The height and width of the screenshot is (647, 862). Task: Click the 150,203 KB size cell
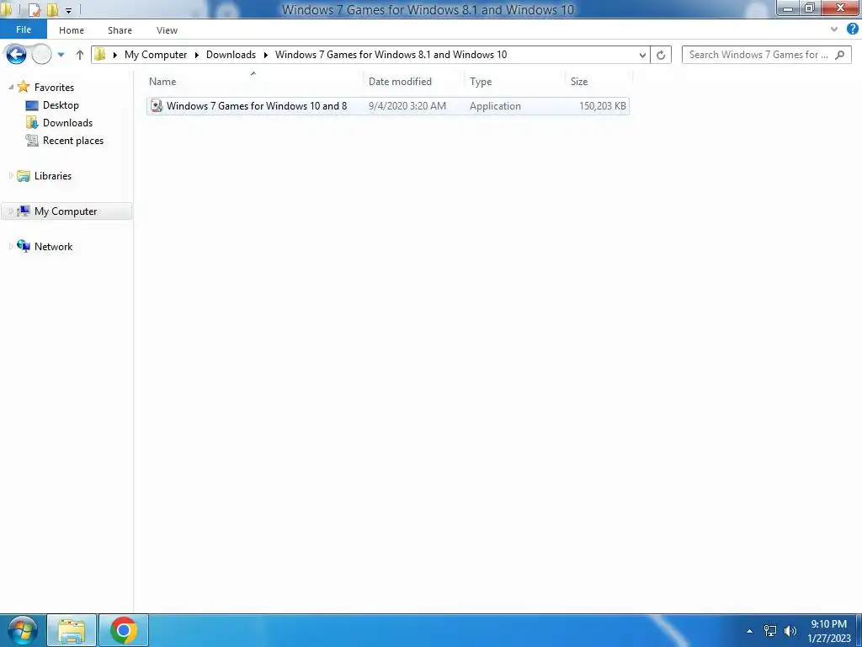click(603, 106)
